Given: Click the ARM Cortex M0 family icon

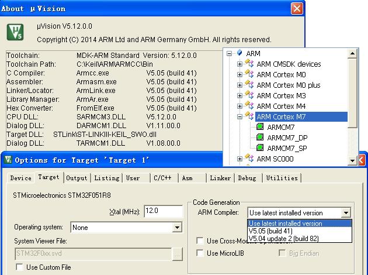Looking at the screenshot, I should click(x=249, y=74).
